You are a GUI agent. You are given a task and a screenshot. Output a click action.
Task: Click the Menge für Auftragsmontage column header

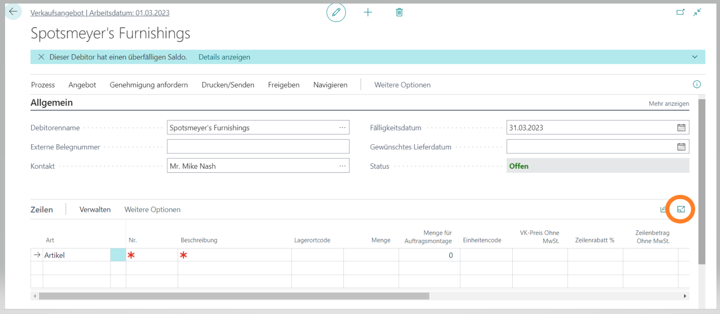[x=428, y=237]
